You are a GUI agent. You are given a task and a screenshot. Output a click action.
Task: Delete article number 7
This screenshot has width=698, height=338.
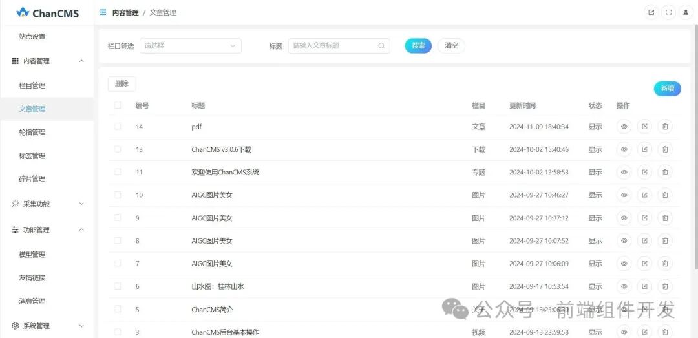point(665,264)
